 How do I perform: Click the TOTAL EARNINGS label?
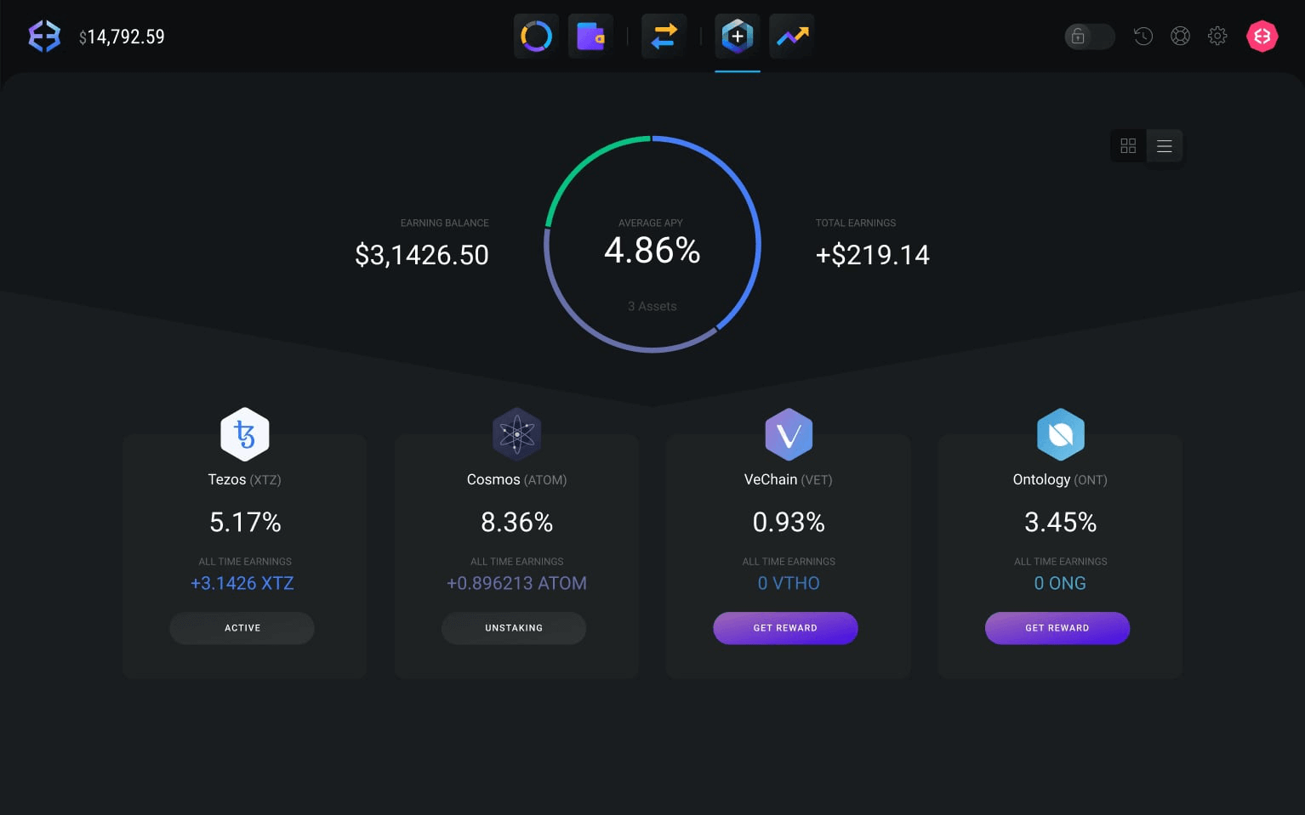tap(856, 223)
